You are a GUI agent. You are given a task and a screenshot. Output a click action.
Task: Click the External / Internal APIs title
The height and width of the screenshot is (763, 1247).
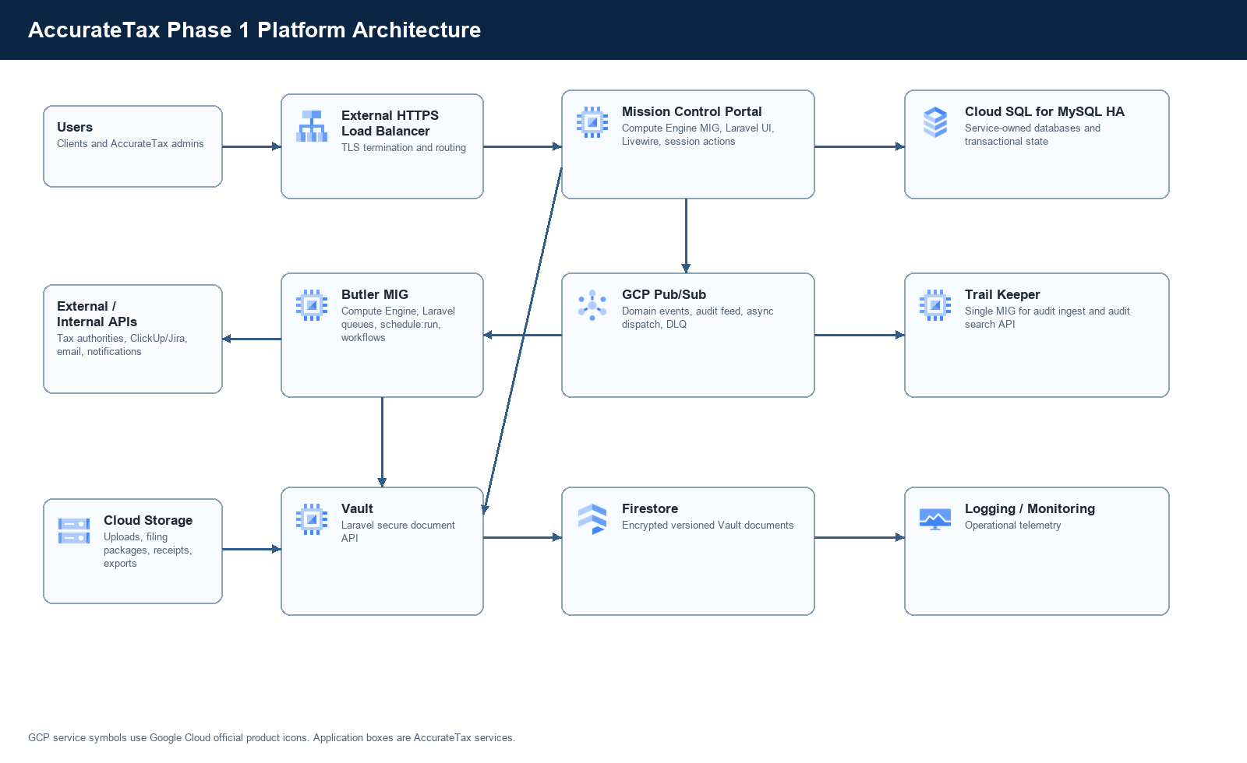97,314
